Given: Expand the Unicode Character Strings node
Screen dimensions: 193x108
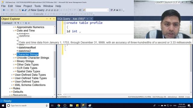Looking at the screenshot, I should 14,58.
